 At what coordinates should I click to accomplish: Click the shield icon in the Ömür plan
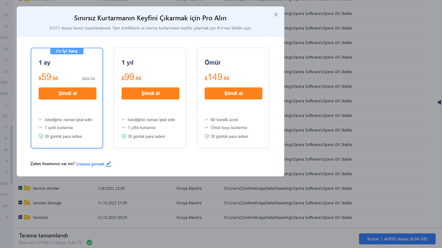pyautogui.click(x=207, y=137)
